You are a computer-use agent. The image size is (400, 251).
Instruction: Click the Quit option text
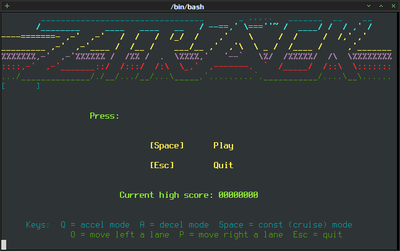click(x=223, y=165)
